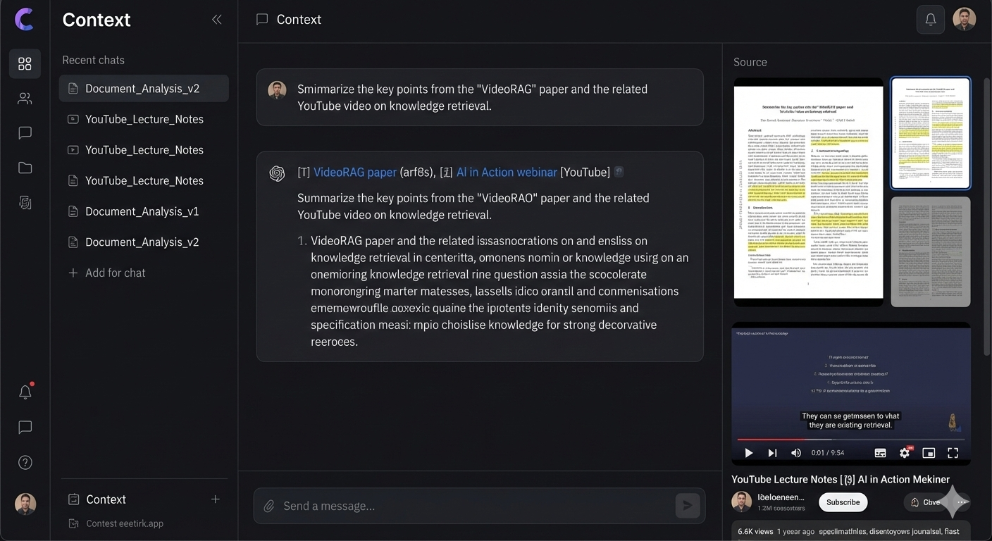Collapse the Context sidebar with double chevron
The width and height of the screenshot is (992, 541).
(x=217, y=20)
